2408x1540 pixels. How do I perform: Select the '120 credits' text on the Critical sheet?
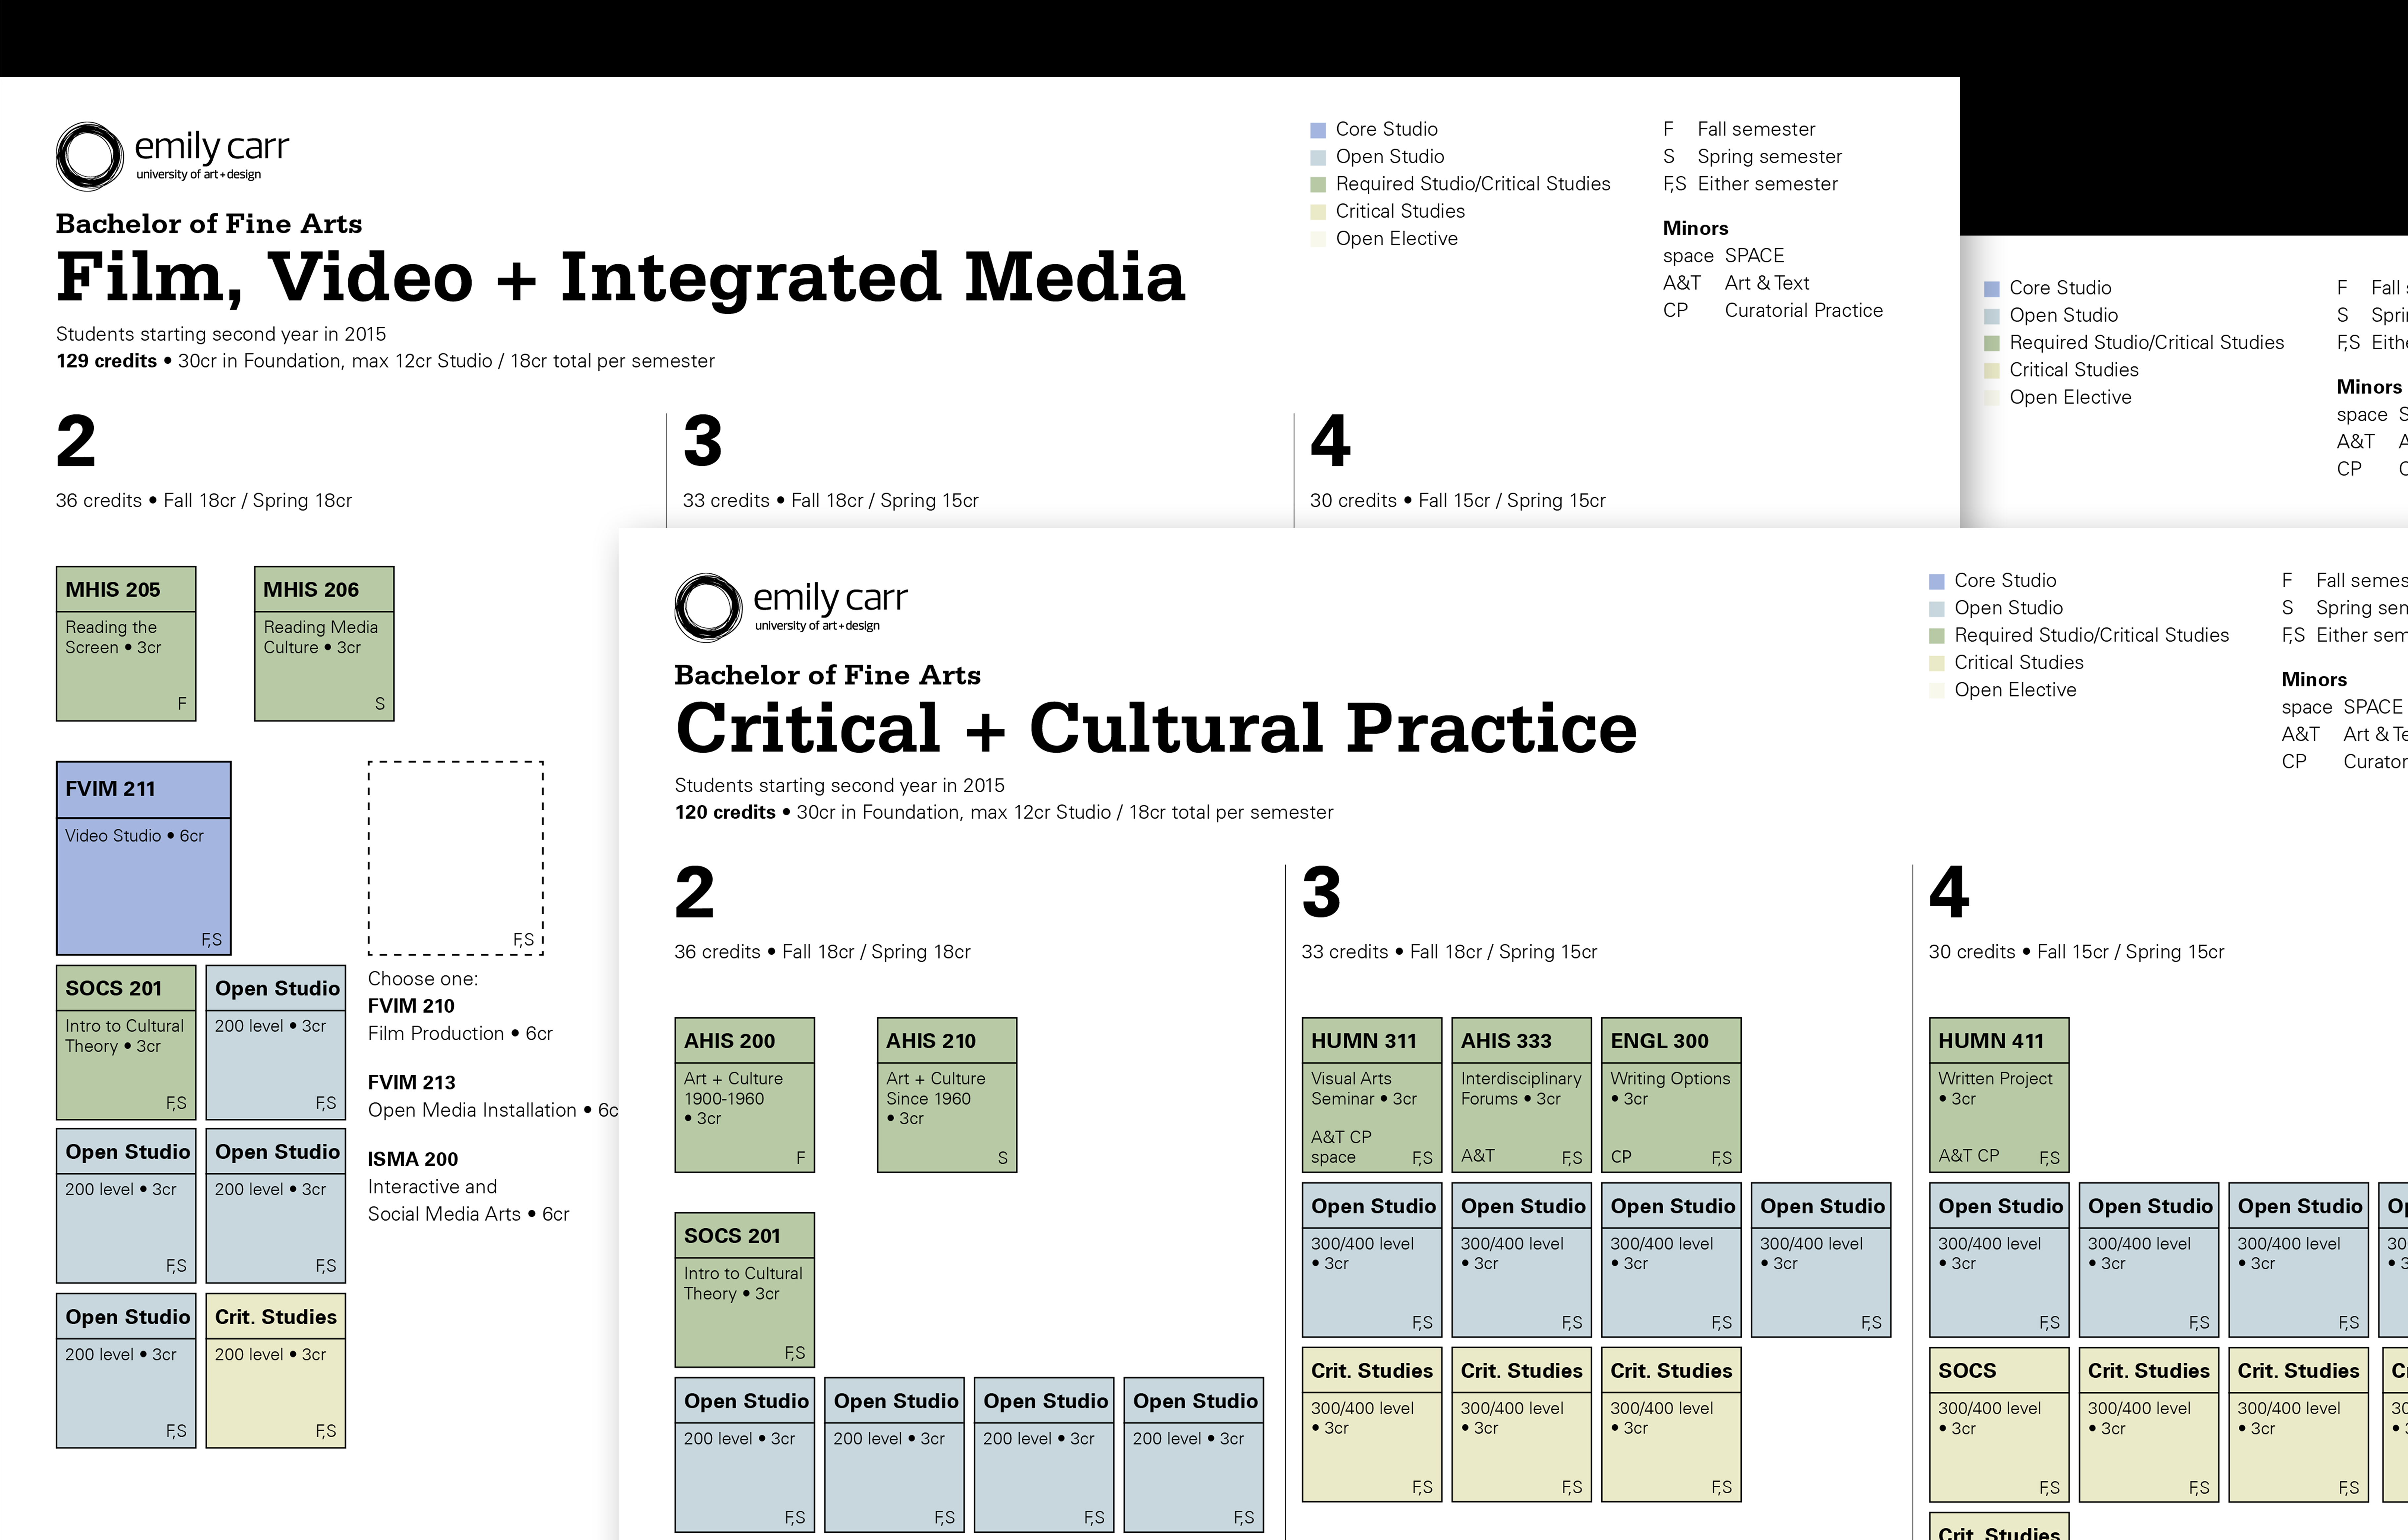tap(725, 812)
